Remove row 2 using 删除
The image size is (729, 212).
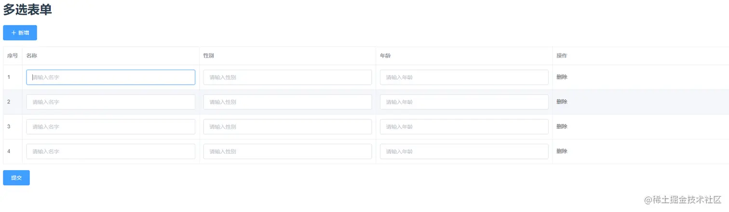pos(562,102)
